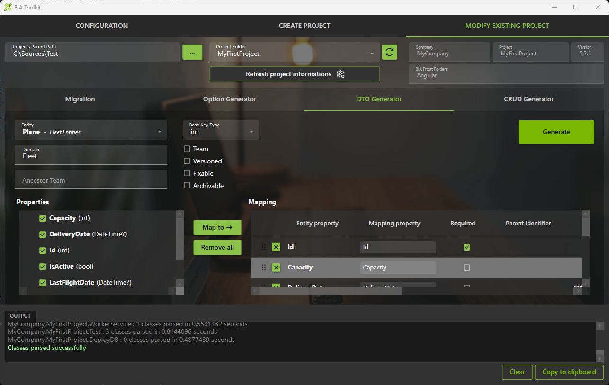Click the scroll-up arrow in the output panel
This screenshot has height=385, width=609.
600,325
